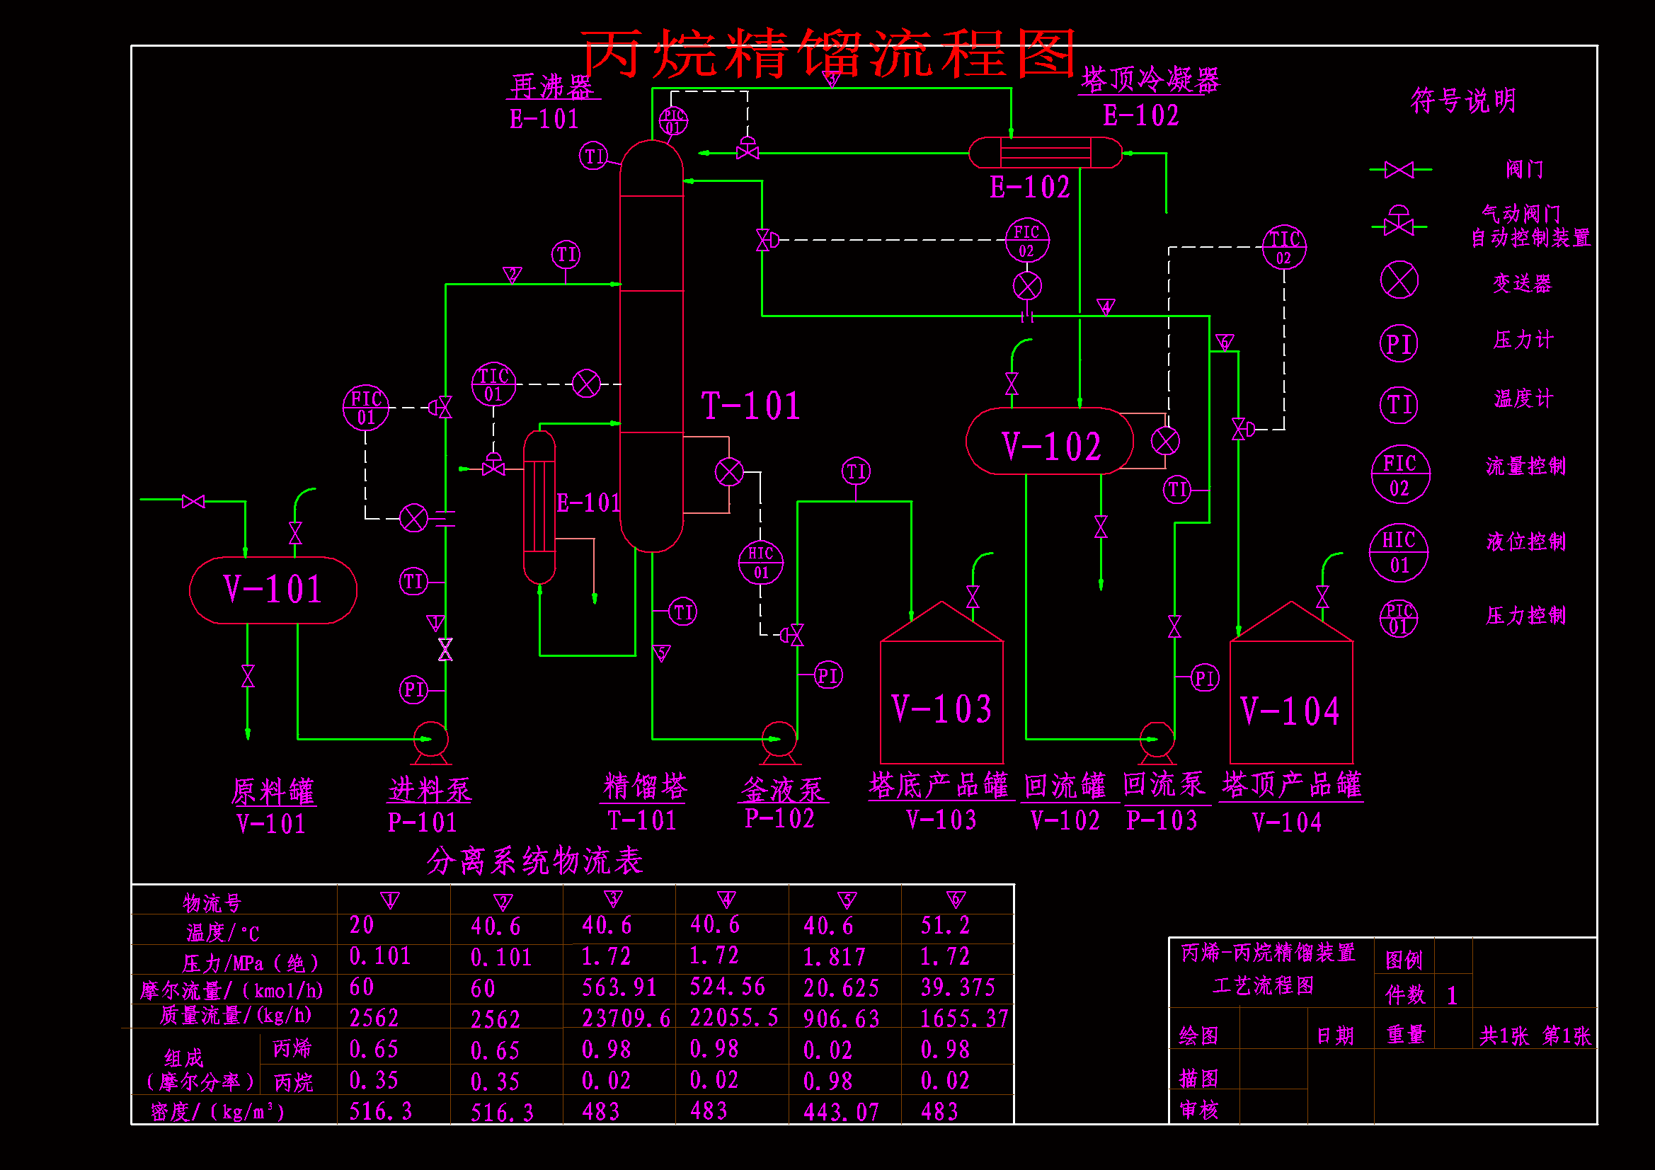This screenshot has width=1655, height=1170.
Task: Click the table cell 906.63
Action: 841,1019
